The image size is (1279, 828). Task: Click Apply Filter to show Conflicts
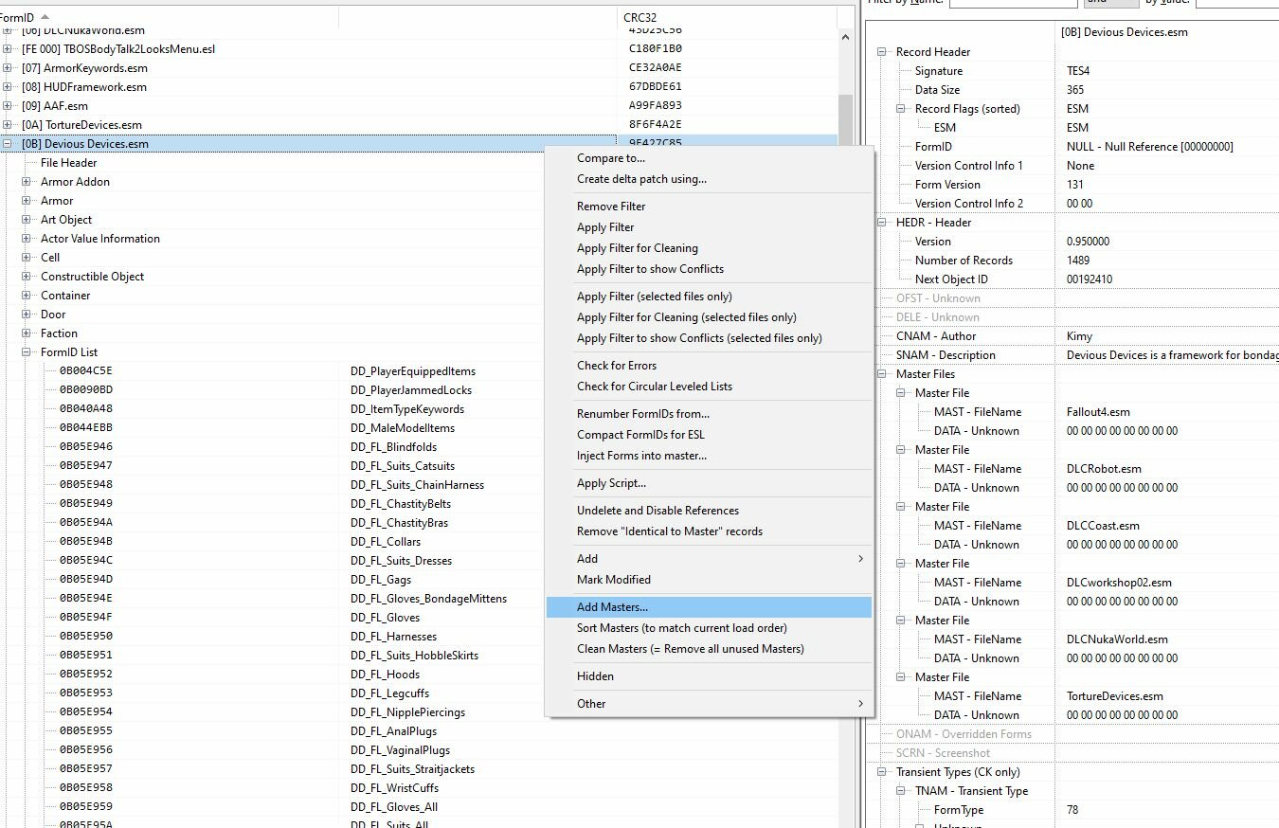[709, 269]
